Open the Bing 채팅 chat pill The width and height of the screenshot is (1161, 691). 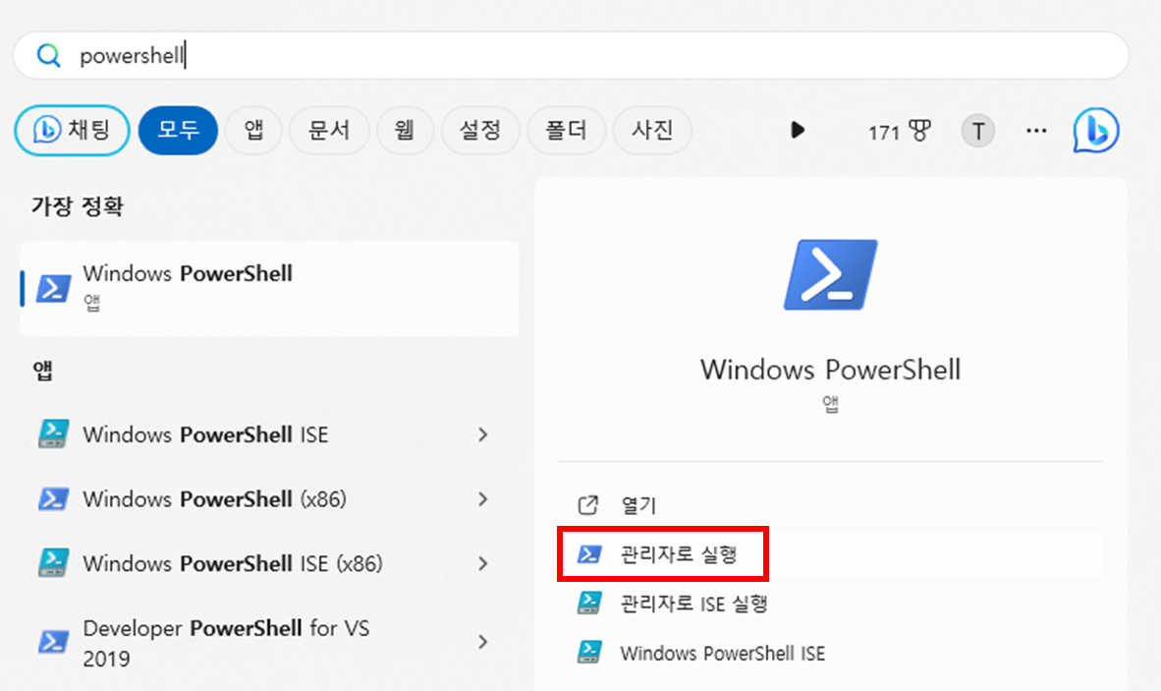point(72,131)
